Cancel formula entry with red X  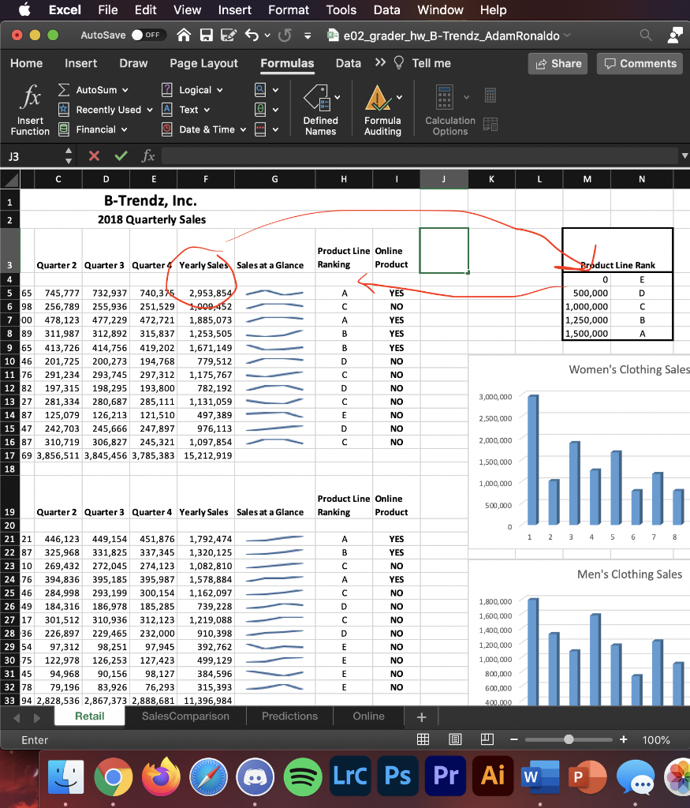coord(94,156)
